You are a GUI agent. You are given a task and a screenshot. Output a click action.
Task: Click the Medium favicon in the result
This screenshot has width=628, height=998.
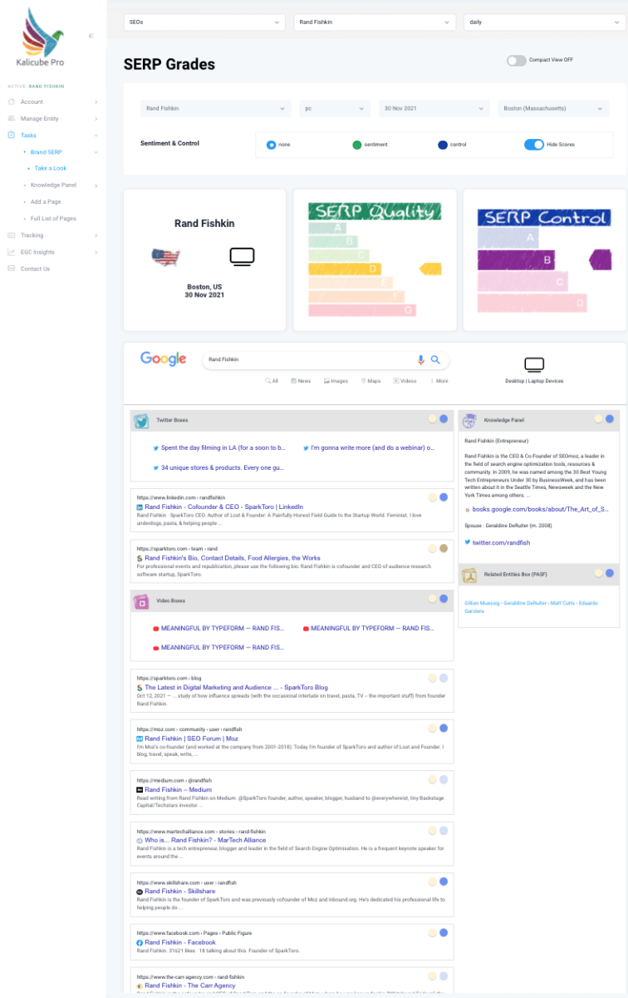click(140, 789)
